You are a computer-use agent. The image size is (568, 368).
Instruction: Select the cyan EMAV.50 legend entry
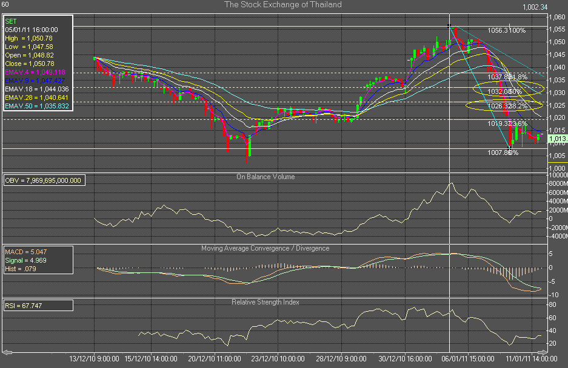(36, 106)
